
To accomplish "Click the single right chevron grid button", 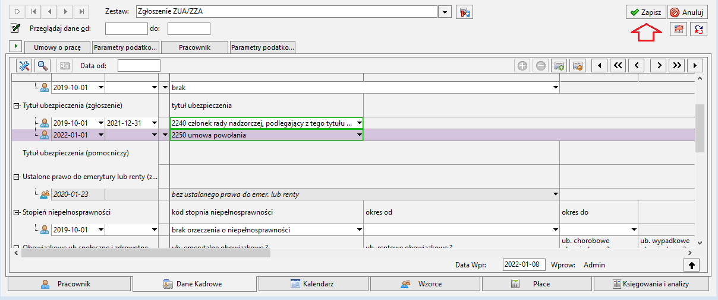I will [658, 66].
